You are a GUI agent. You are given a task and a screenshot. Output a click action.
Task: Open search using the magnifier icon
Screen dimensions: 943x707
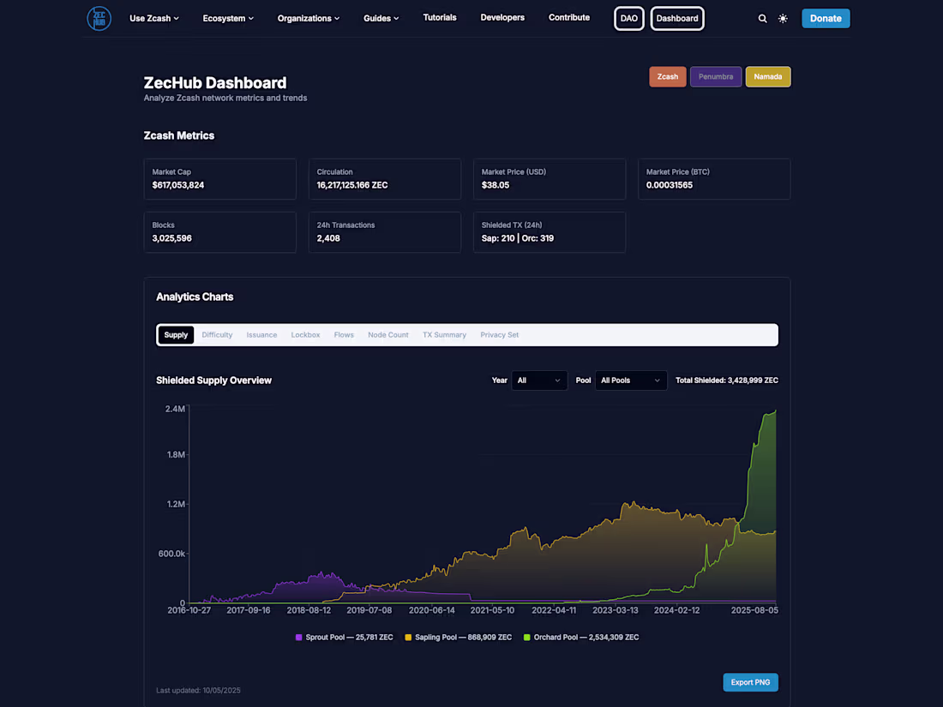coord(762,17)
